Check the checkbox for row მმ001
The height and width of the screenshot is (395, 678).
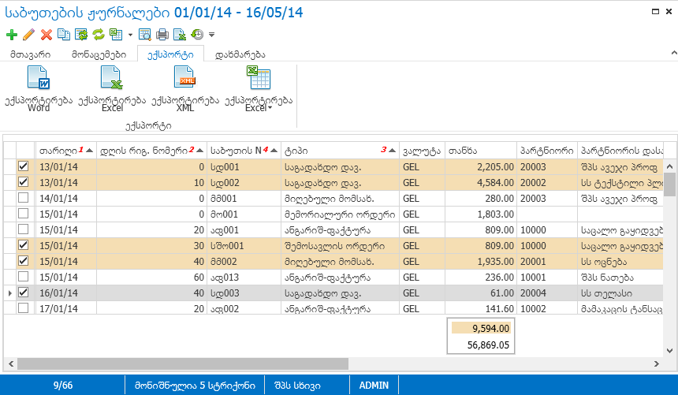pos(24,198)
